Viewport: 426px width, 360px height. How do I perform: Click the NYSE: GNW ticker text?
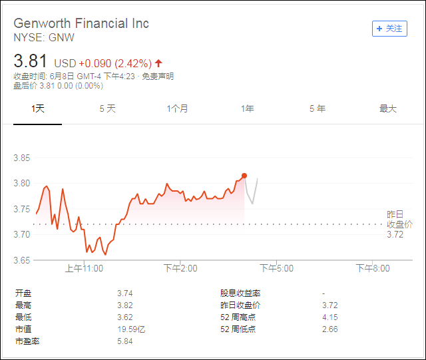44,38
